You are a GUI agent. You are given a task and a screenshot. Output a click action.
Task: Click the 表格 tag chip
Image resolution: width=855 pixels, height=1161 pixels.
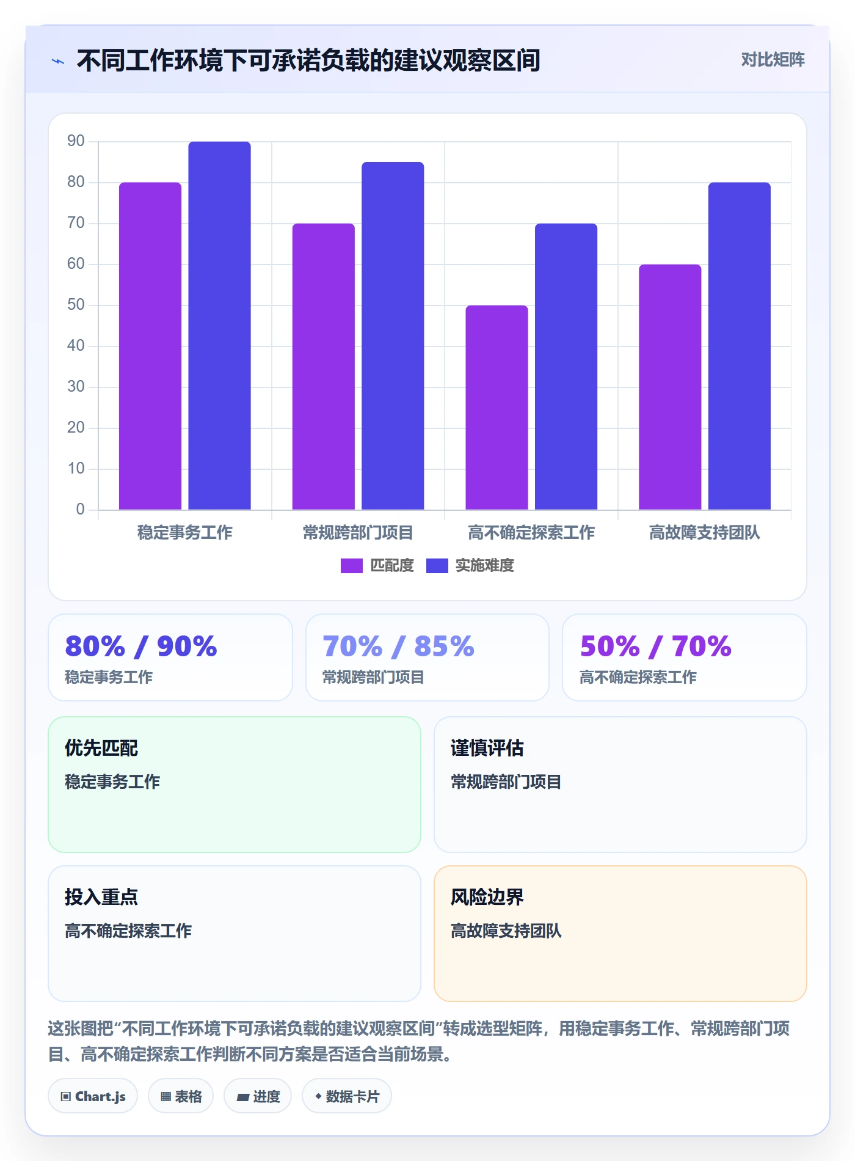(x=181, y=1096)
